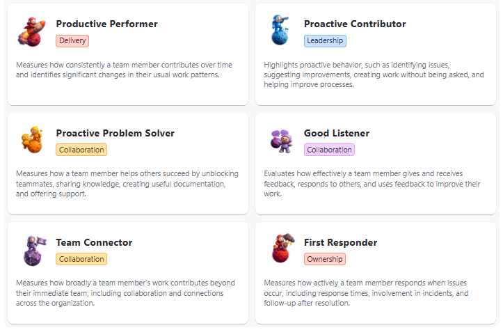The image size is (503, 330).
Task: Click Collaboration tag under Proactive Problem Solver
Action: coord(81,150)
